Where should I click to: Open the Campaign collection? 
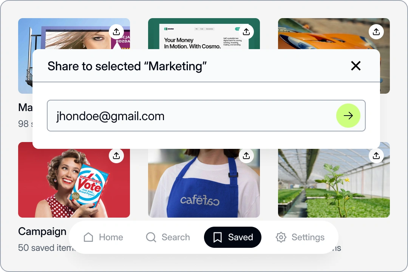tap(42, 231)
